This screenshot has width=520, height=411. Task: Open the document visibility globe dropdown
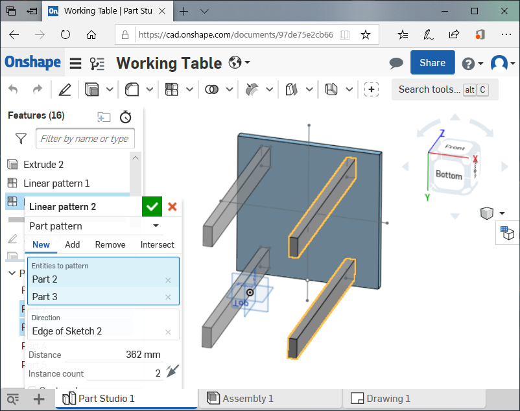pos(239,62)
